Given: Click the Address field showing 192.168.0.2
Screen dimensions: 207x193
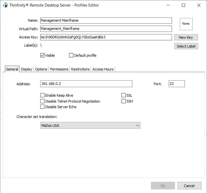Looking at the screenshot, I should click(86, 84).
